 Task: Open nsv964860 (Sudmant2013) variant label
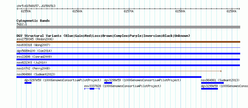coord(36,74)
